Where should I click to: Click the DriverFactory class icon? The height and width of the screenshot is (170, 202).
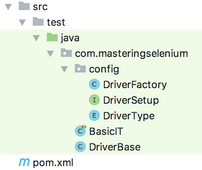94,84
